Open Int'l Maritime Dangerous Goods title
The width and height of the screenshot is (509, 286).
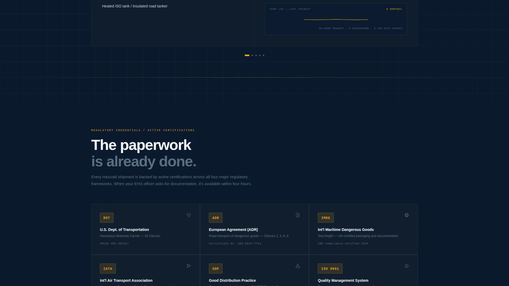[x=346, y=230]
